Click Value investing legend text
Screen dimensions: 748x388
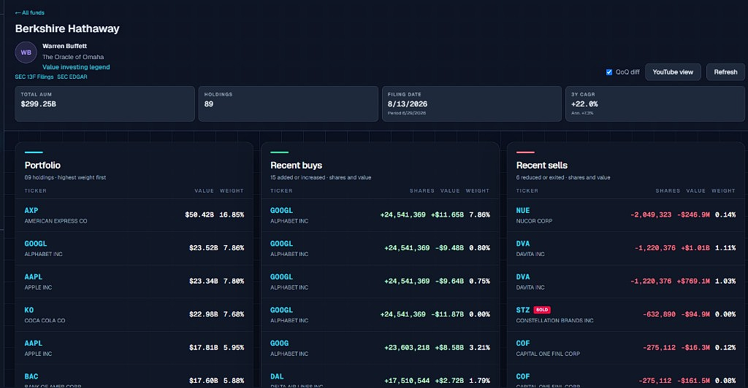pyautogui.click(x=76, y=67)
